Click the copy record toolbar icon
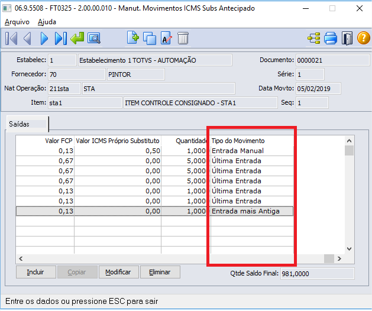Screen dimensions: 372x311 point(150,38)
